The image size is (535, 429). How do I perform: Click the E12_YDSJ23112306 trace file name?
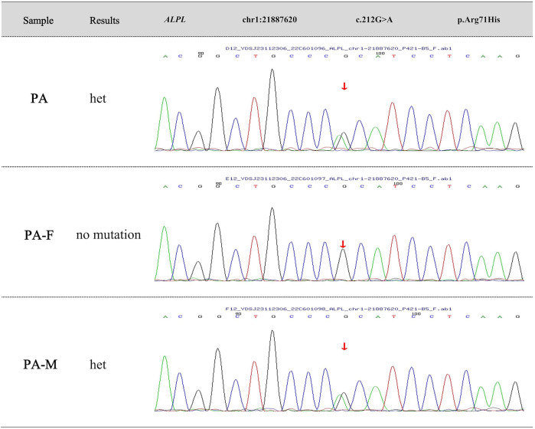pos(338,178)
